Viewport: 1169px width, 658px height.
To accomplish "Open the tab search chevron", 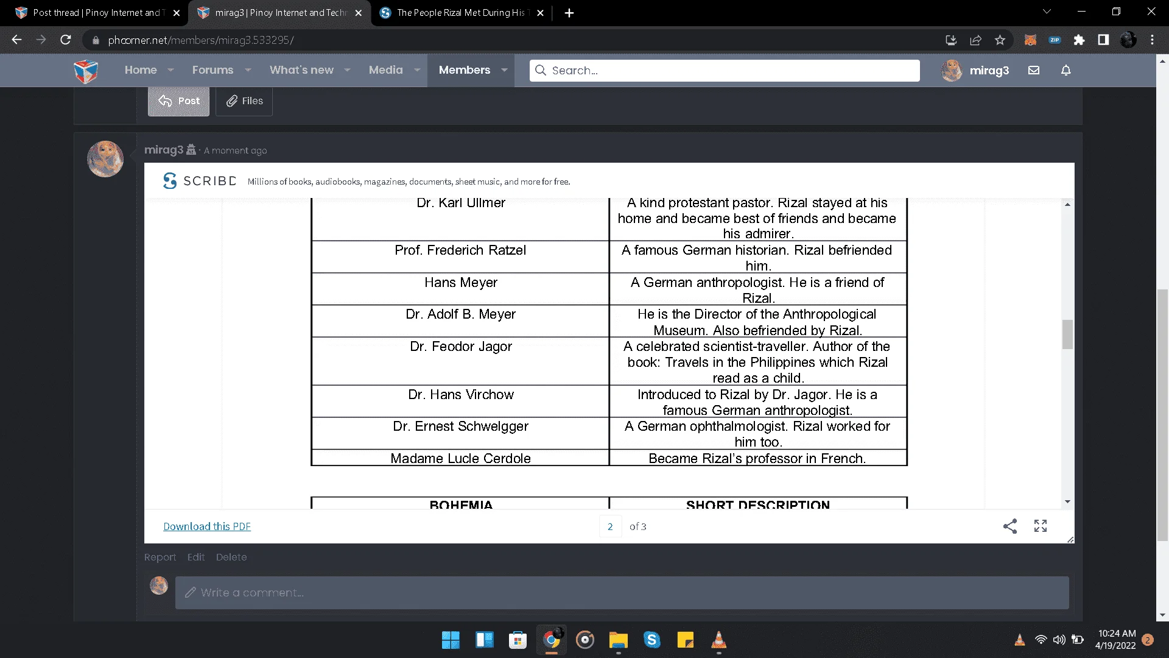I will pos(1047,12).
